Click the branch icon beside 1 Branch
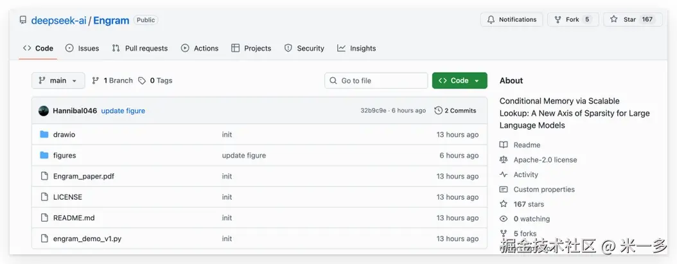 coord(96,81)
